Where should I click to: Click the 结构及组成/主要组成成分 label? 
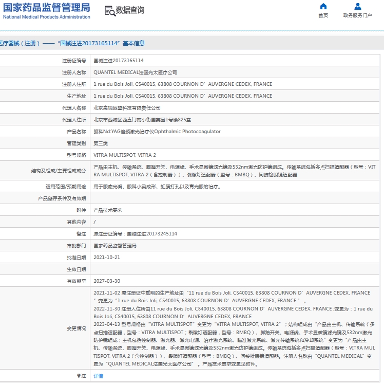tap(59, 171)
